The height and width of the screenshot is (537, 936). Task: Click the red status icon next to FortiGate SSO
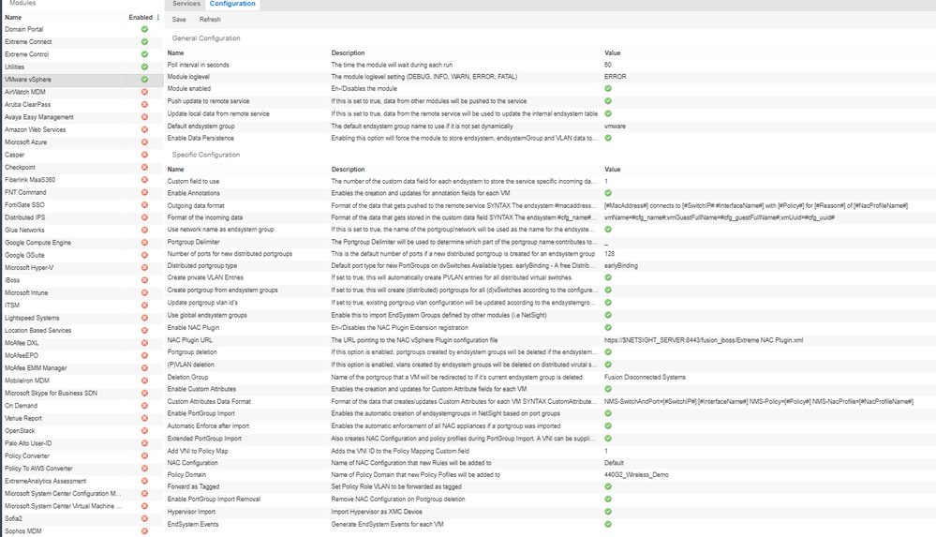point(144,205)
